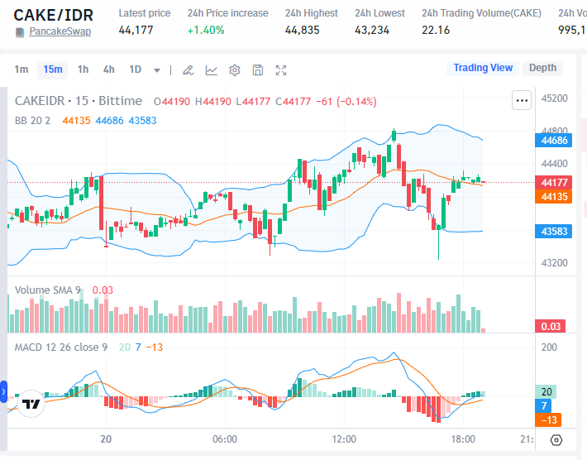Open the three-dot chart menu
This screenshot has height=460, width=587.
(522, 100)
